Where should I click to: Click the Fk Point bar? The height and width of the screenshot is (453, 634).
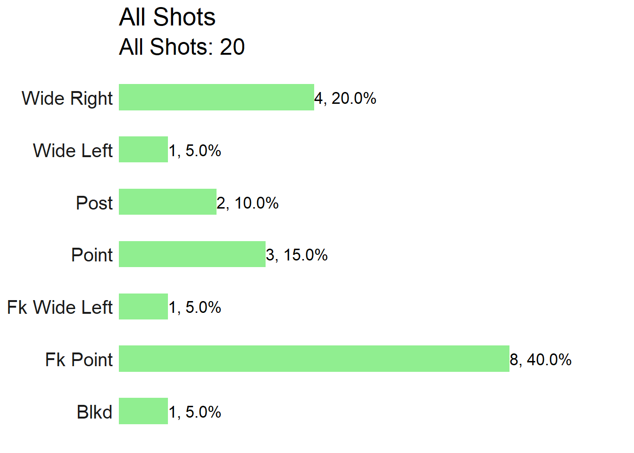(314, 359)
